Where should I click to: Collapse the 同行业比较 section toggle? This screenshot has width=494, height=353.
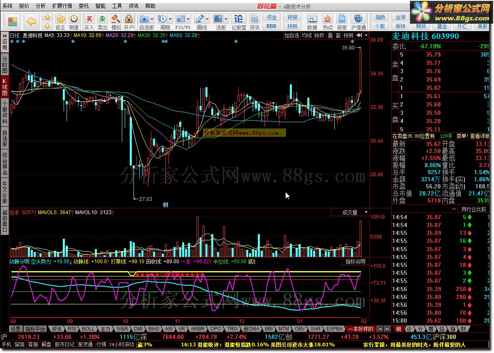coord(454,209)
